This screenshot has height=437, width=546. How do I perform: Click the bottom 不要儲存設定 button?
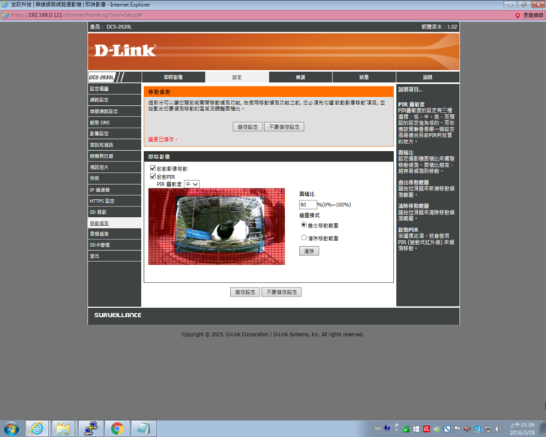point(282,292)
